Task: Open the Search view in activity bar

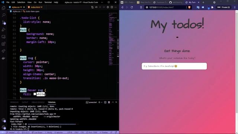Action: point(3,15)
